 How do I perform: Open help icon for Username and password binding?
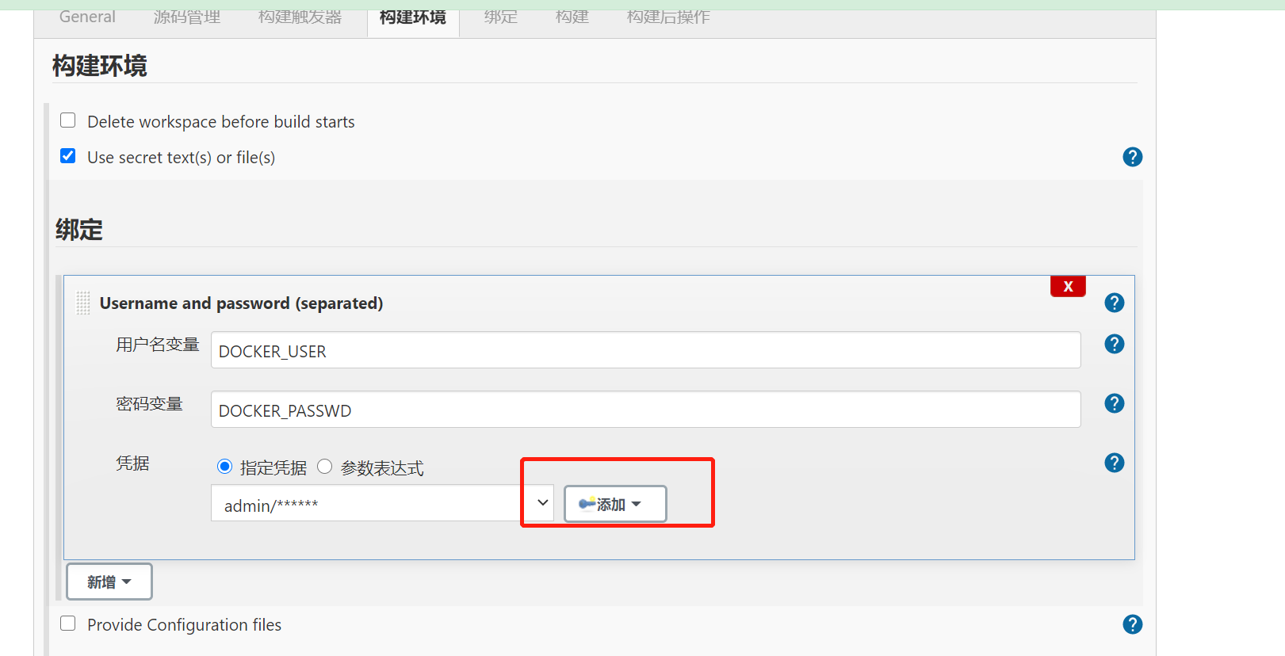click(1114, 303)
